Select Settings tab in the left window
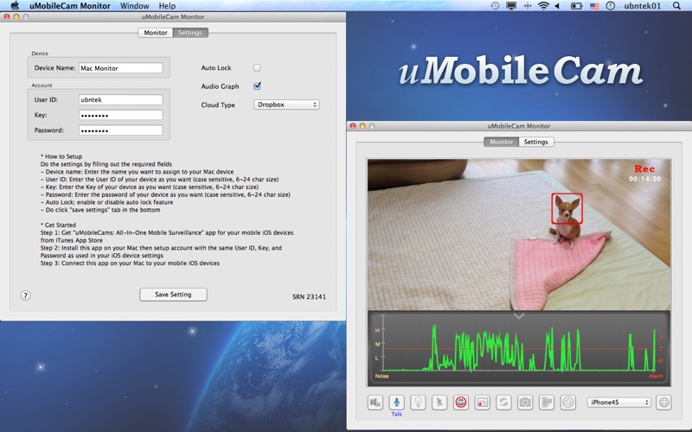The image size is (692, 432). click(x=190, y=33)
